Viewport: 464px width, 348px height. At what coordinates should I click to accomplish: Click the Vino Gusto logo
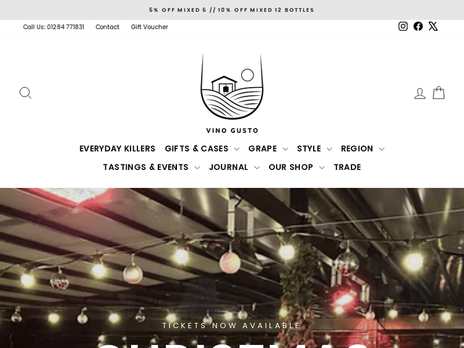(x=232, y=93)
